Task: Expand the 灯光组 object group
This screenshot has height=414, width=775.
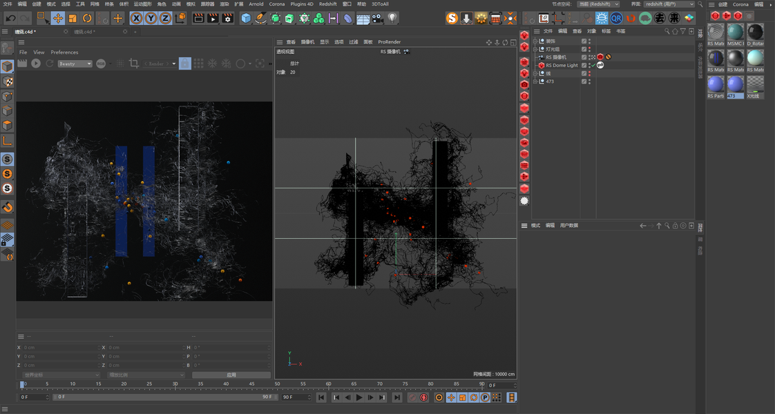Action: pos(535,49)
